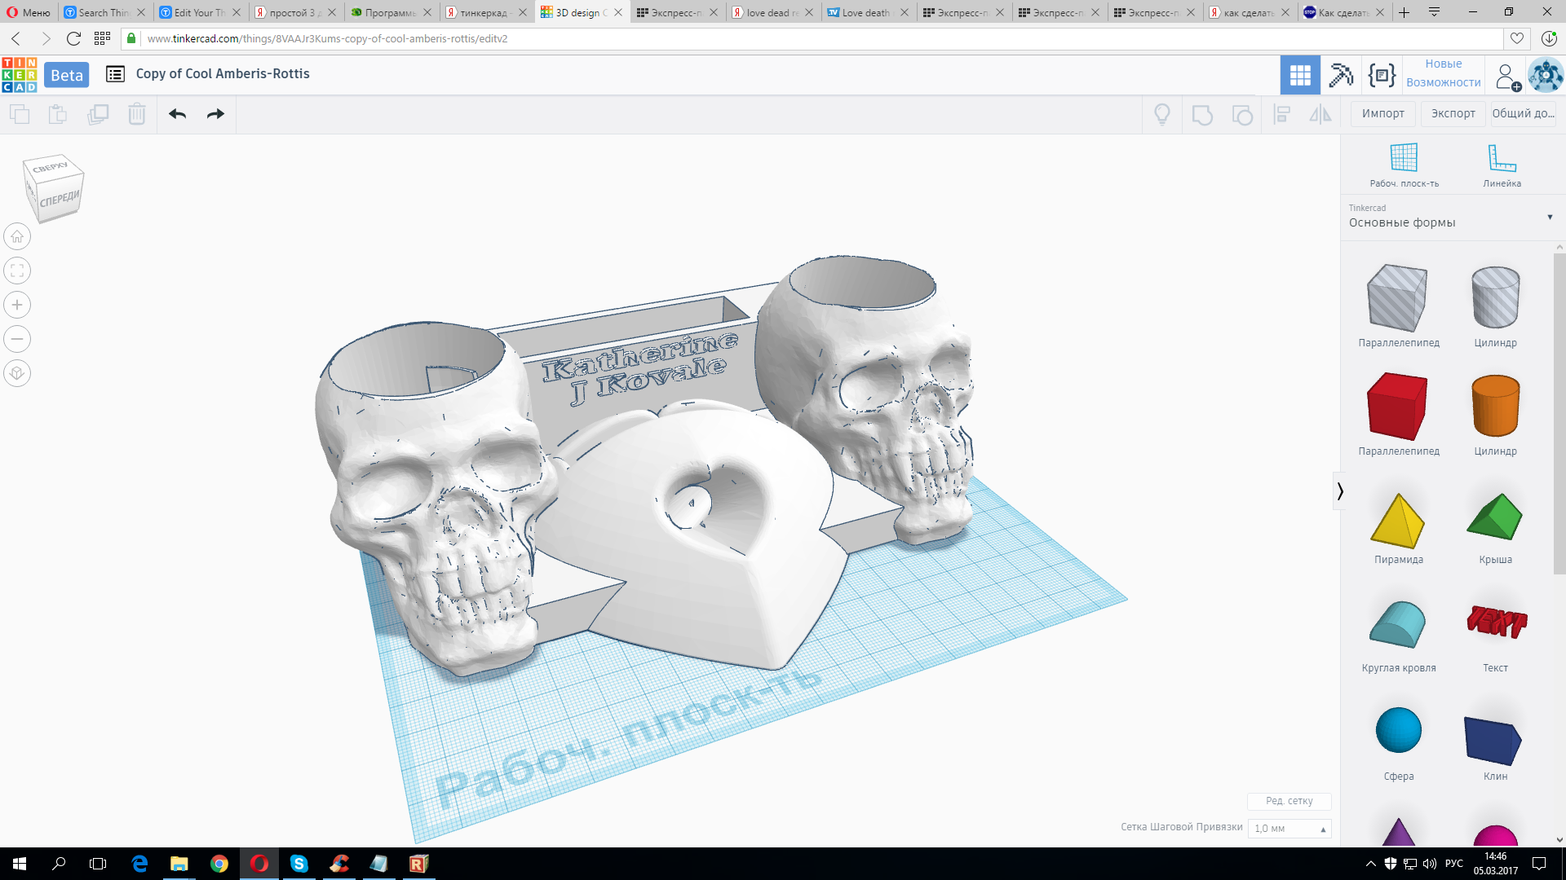Click the Импорт button
The width and height of the screenshot is (1566, 880).
[1382, 113]
